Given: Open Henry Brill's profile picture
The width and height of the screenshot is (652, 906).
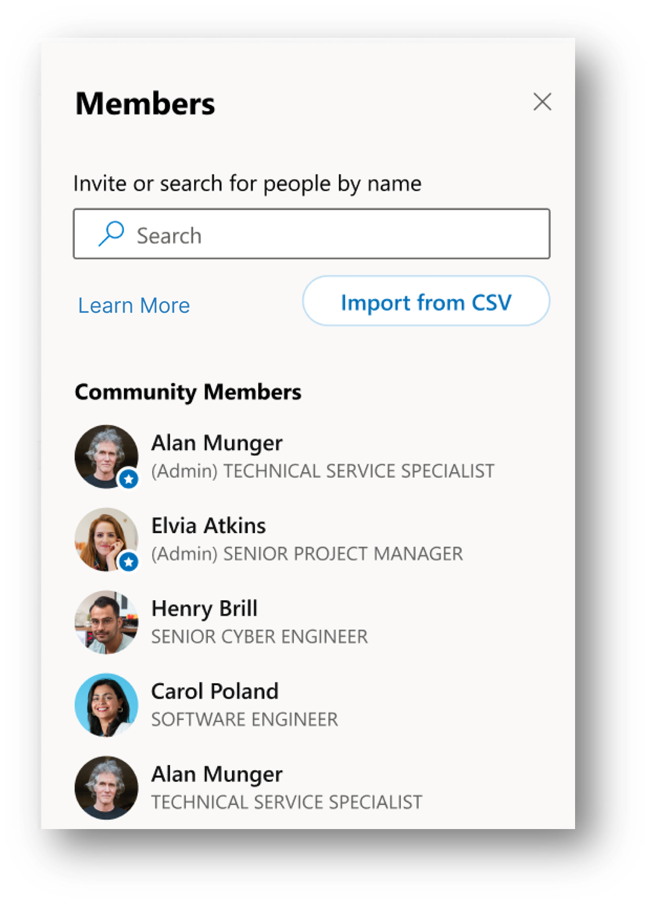Looking at the screenshot, I should (106, 622).
